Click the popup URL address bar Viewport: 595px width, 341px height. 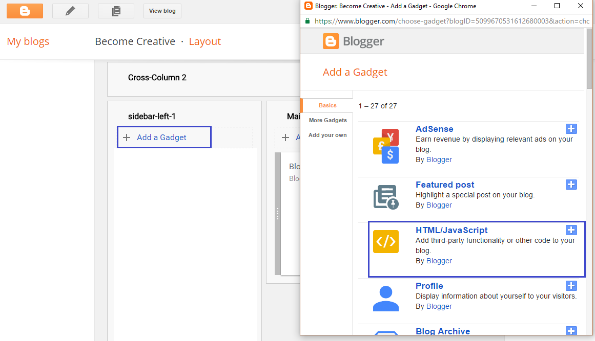coord(452,21)
